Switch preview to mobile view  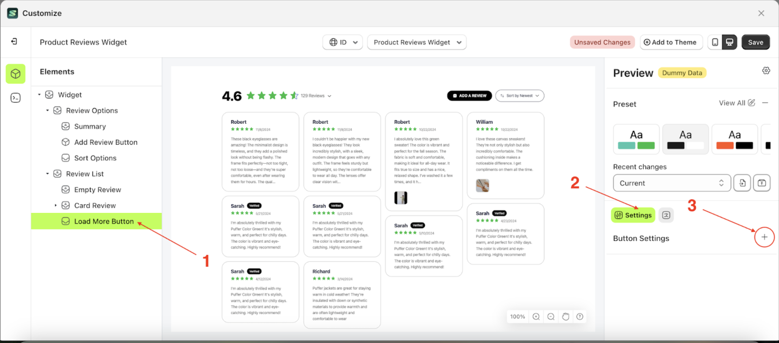coord(715,42)
